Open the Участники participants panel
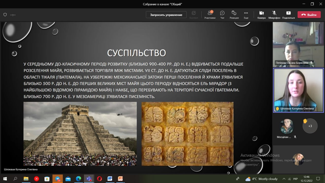325x183 pixels. pyautogui.click(x=210, y=14)
